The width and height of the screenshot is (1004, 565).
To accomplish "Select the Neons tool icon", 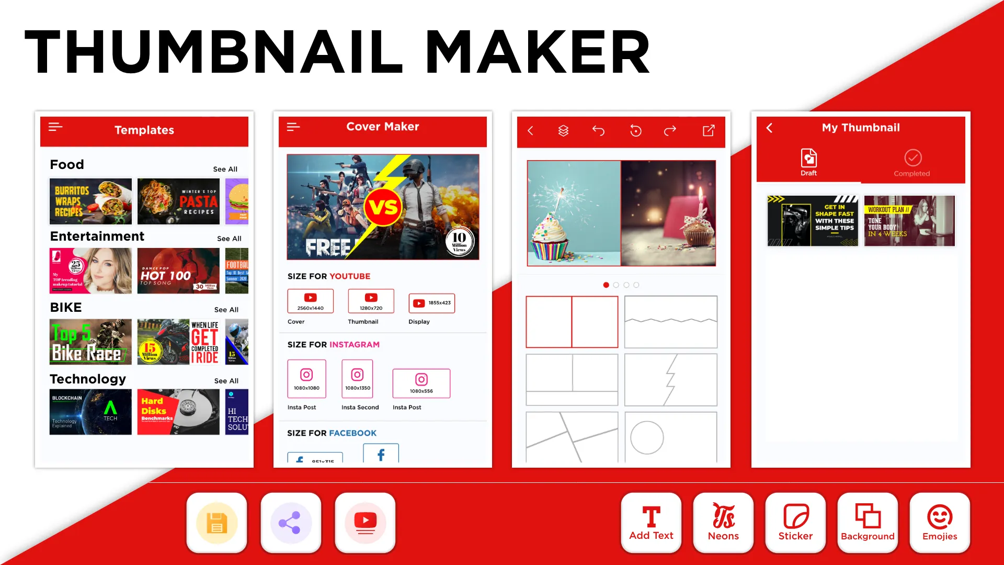I will click(x=723, y=522).
